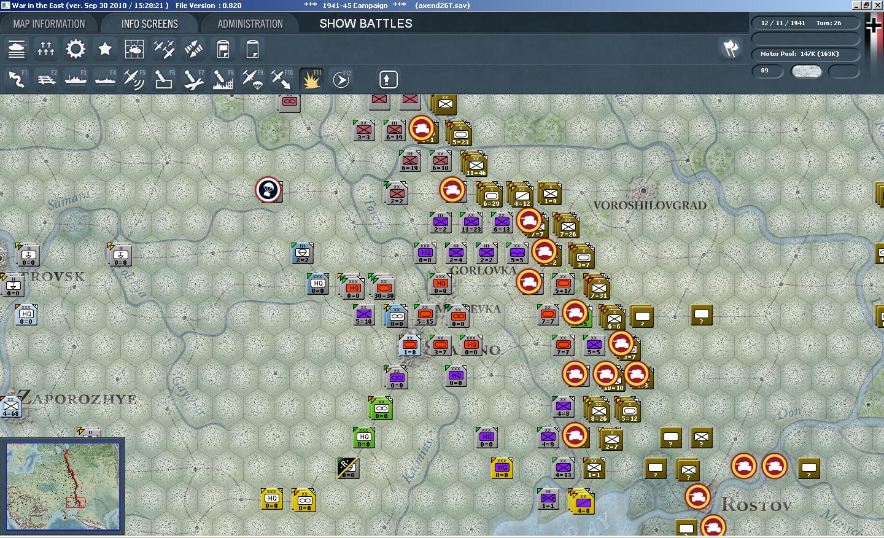This screenshot has width=884, height=538.
Task: Select F9 Air Transport parachute mode
Action: (252, 79)
